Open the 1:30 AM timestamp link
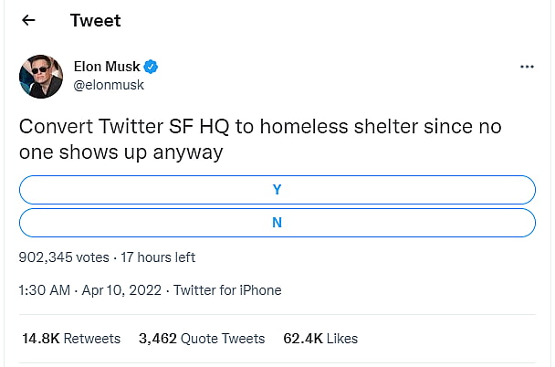 click(45, 290)
